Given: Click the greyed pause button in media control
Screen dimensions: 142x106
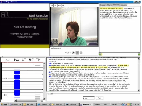Looking at the screenshot, I should click(x=77, y=52).
